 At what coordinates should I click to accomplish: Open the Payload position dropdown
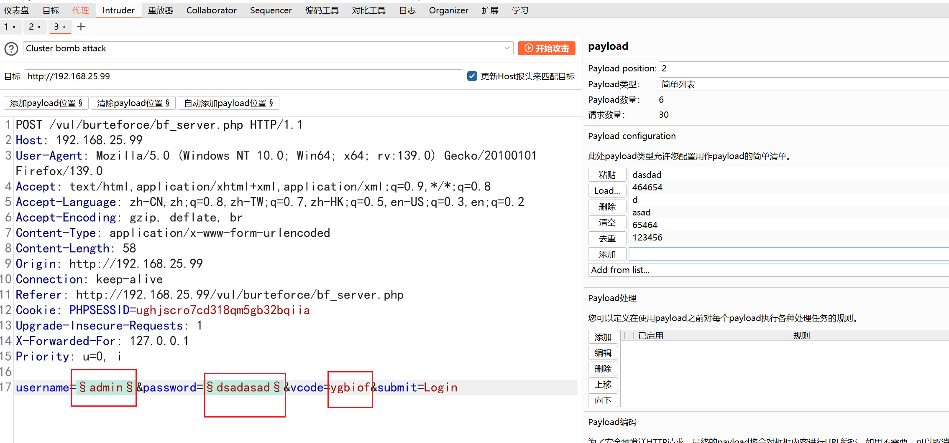(803, 68)
